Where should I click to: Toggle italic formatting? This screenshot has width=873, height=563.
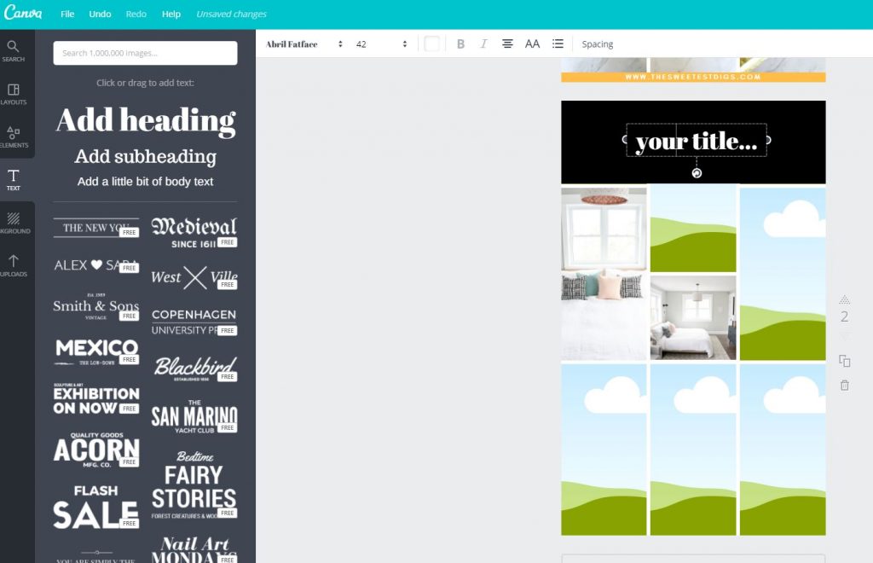coord(483,44)
